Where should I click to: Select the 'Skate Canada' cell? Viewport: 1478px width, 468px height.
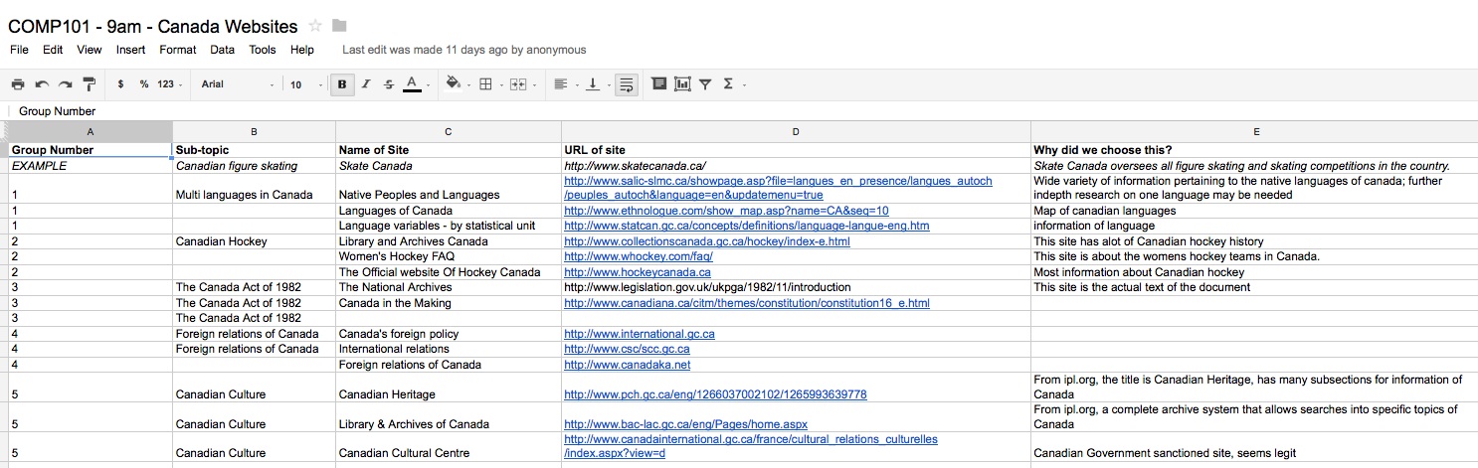click(449, 166)
